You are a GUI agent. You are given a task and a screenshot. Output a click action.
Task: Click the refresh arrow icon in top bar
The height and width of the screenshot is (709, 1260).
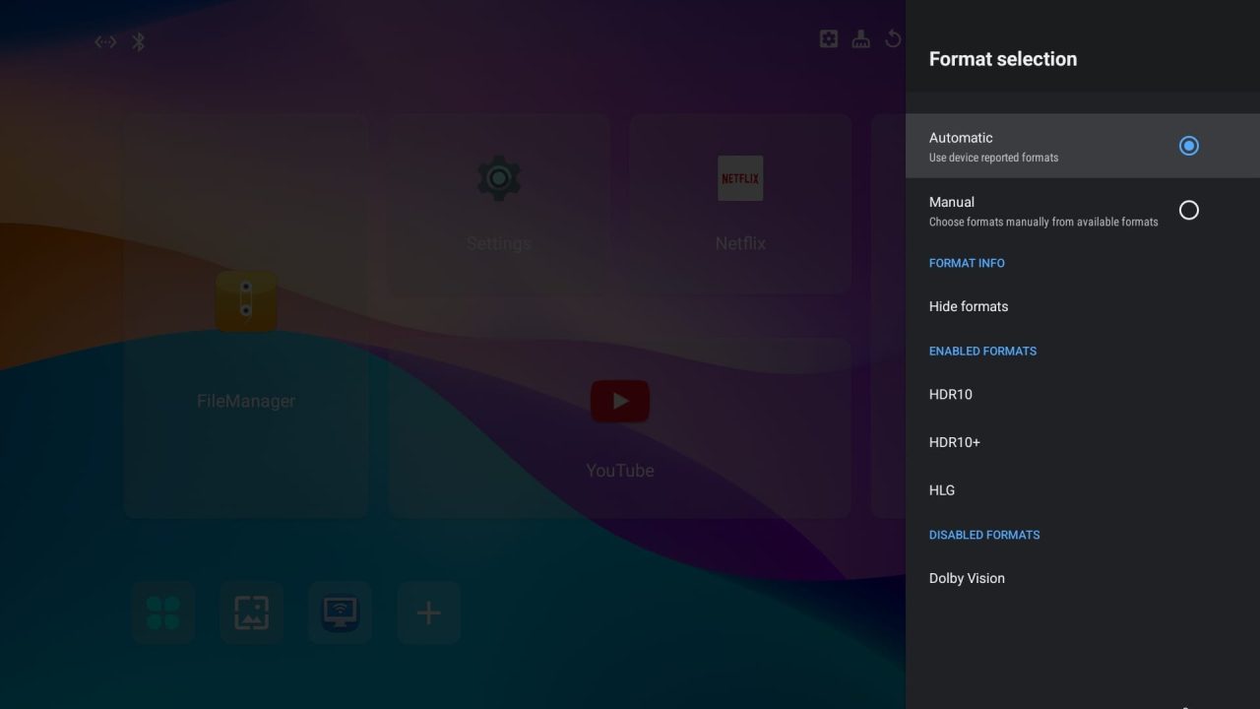(893, 39)
